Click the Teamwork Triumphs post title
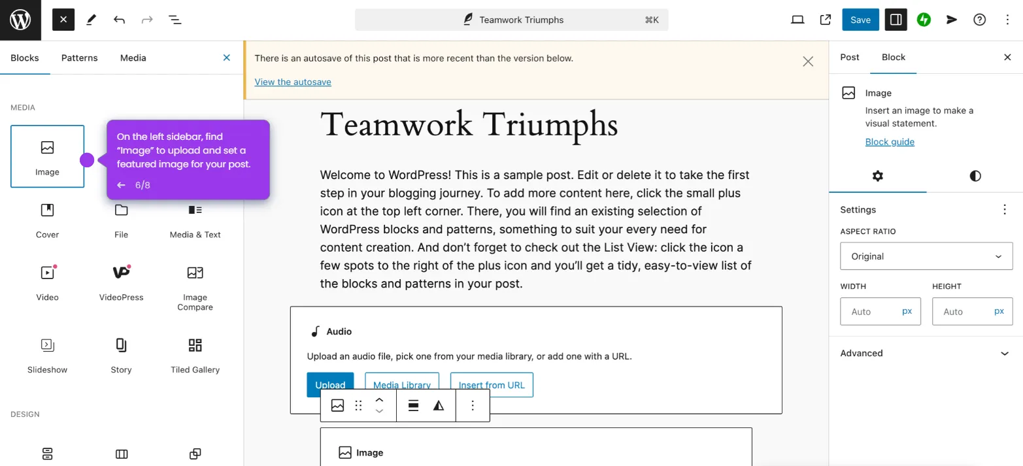Viewport: 1023px width, 466px height. [x=469, y=124]
